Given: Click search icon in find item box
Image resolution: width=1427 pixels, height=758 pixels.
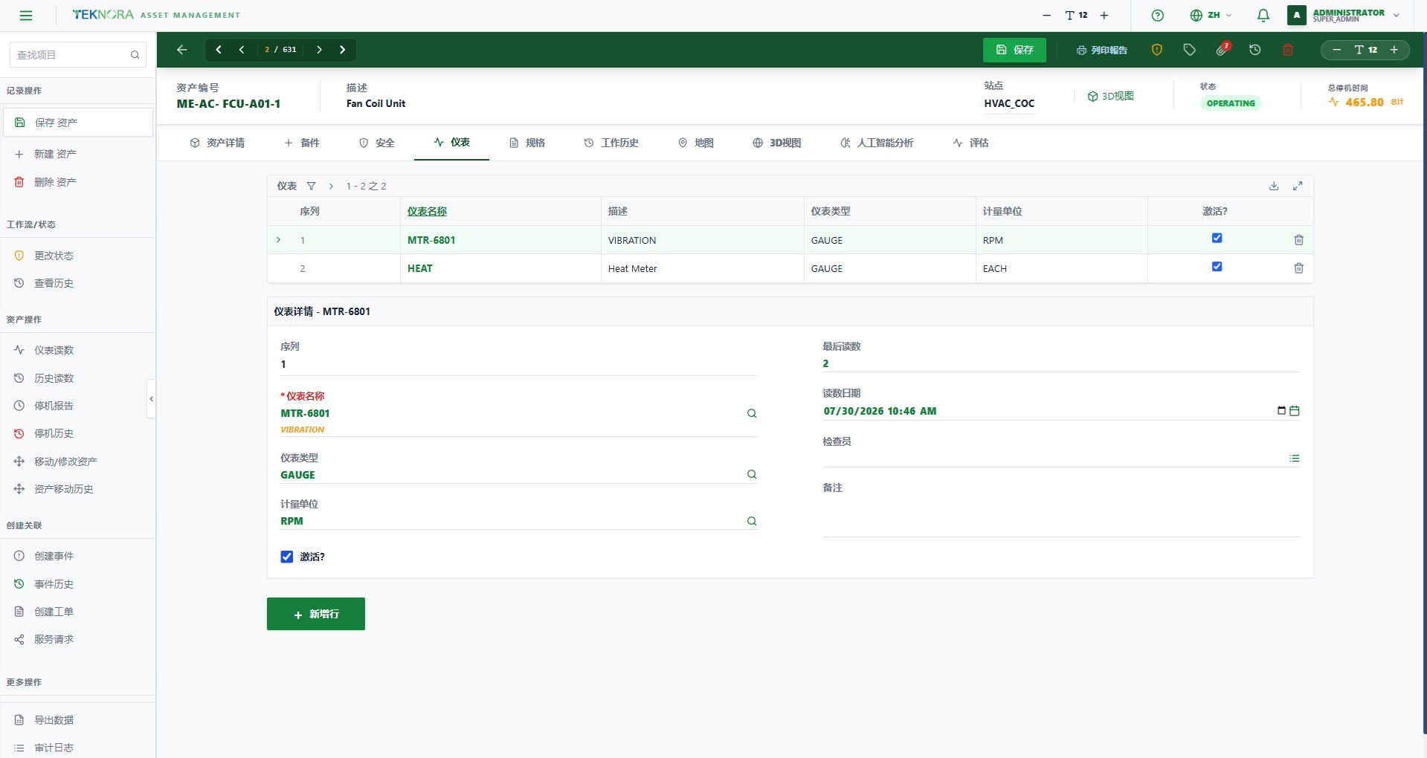Looking at the screenshot, I should tap(135, 55).
